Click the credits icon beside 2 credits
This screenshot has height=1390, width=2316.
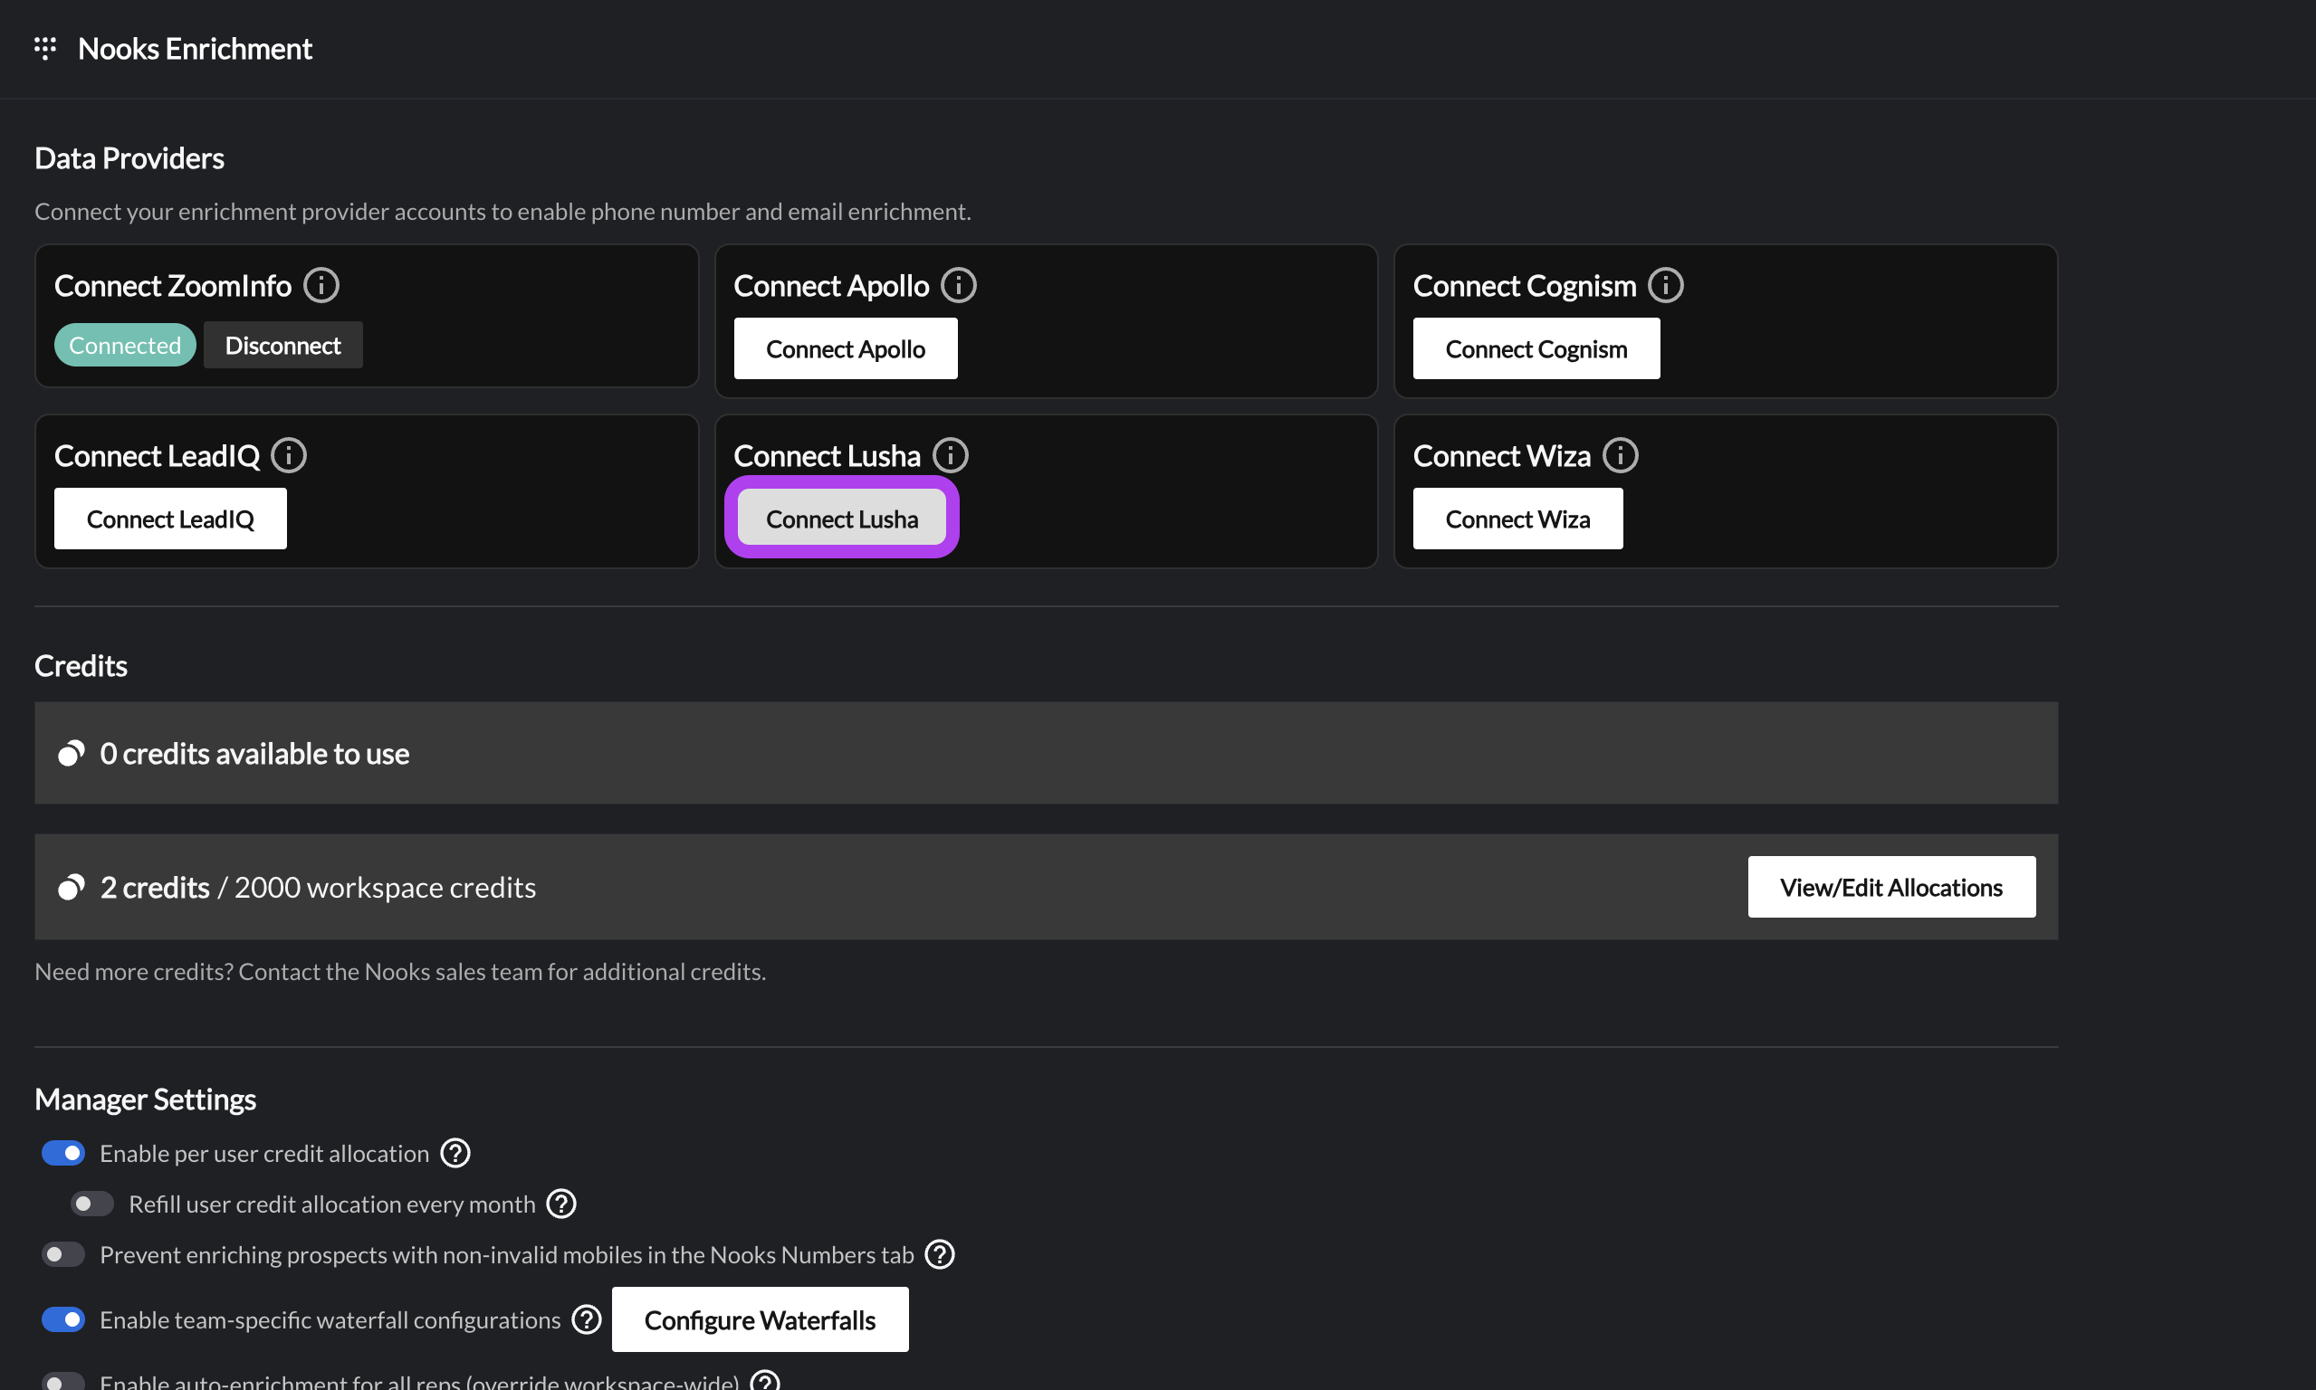[x=72, y=887]
